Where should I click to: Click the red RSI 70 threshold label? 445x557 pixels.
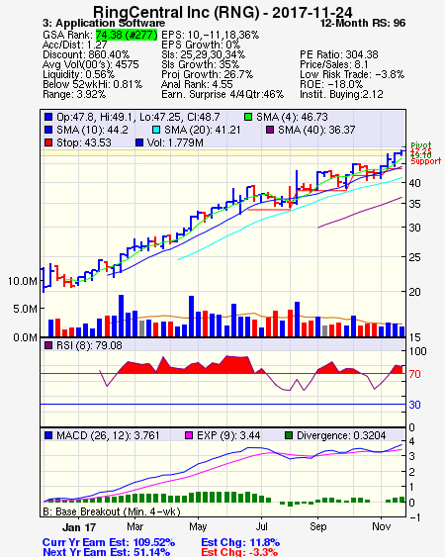414,374
